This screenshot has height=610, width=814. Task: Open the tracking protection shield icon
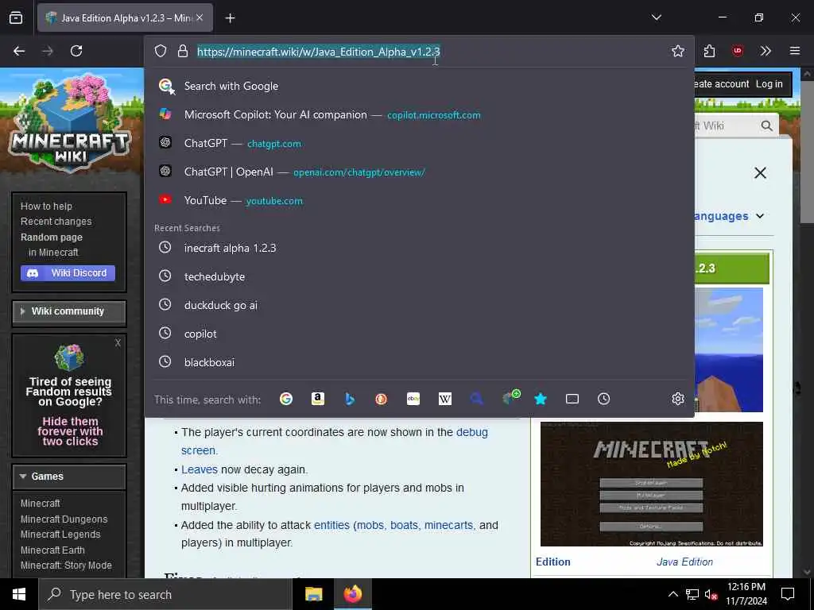point(161,51)
